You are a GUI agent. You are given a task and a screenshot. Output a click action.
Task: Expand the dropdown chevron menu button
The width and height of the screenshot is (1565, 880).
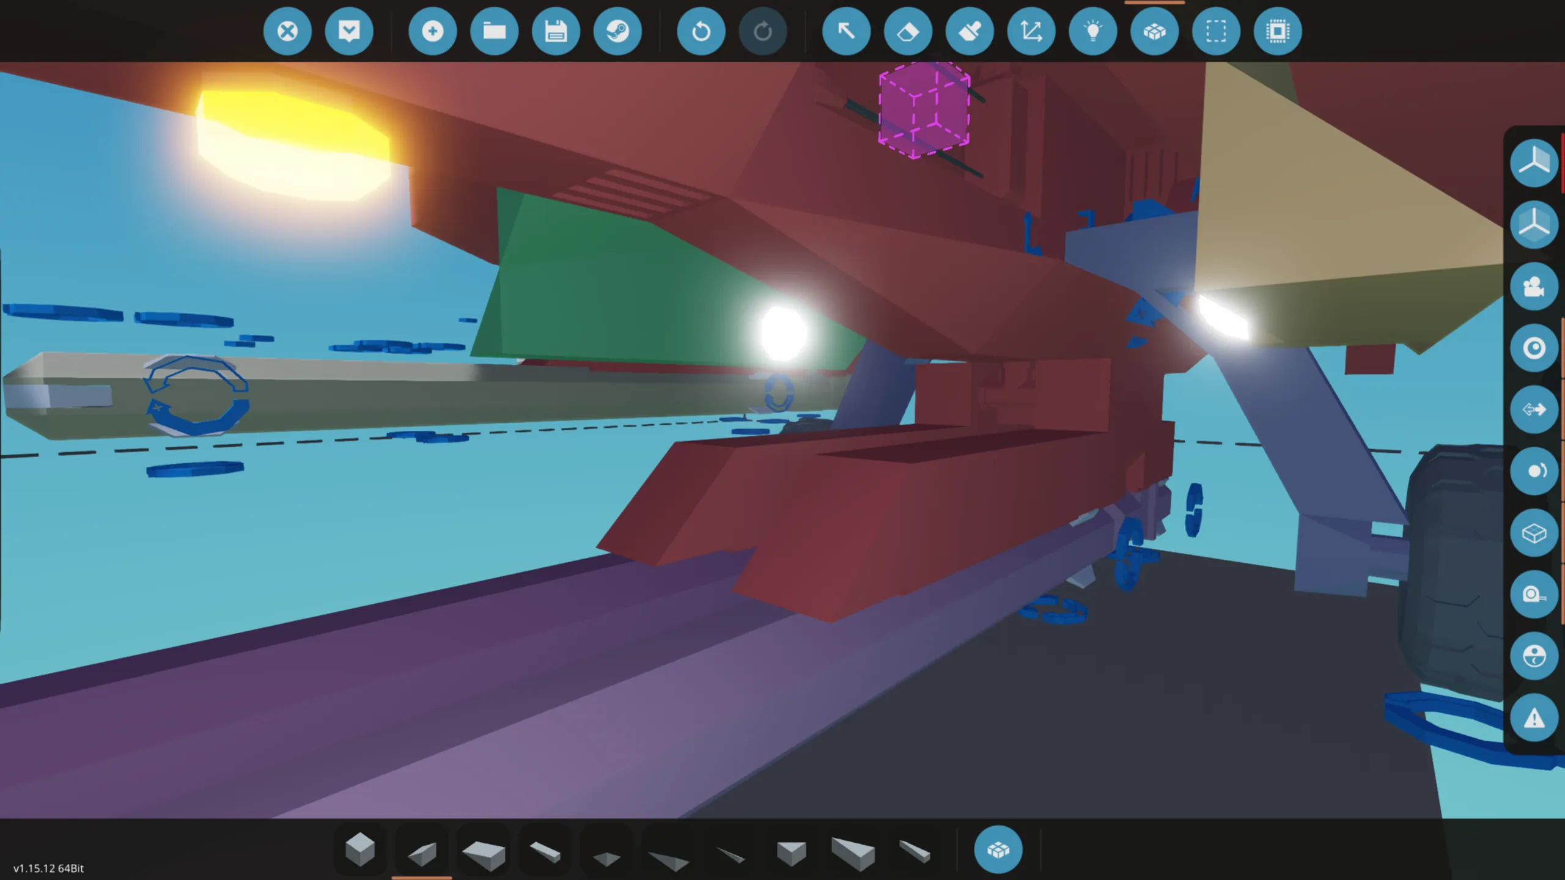click(348, 31)
